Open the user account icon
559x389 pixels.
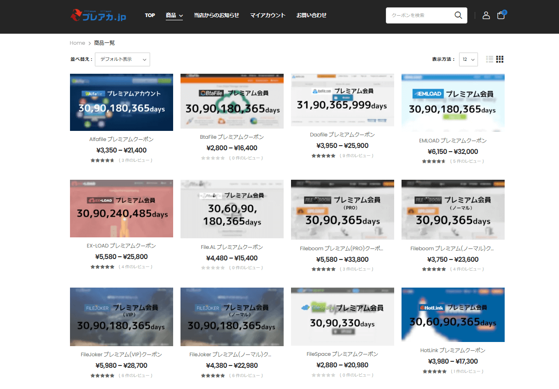click(486, 15)
